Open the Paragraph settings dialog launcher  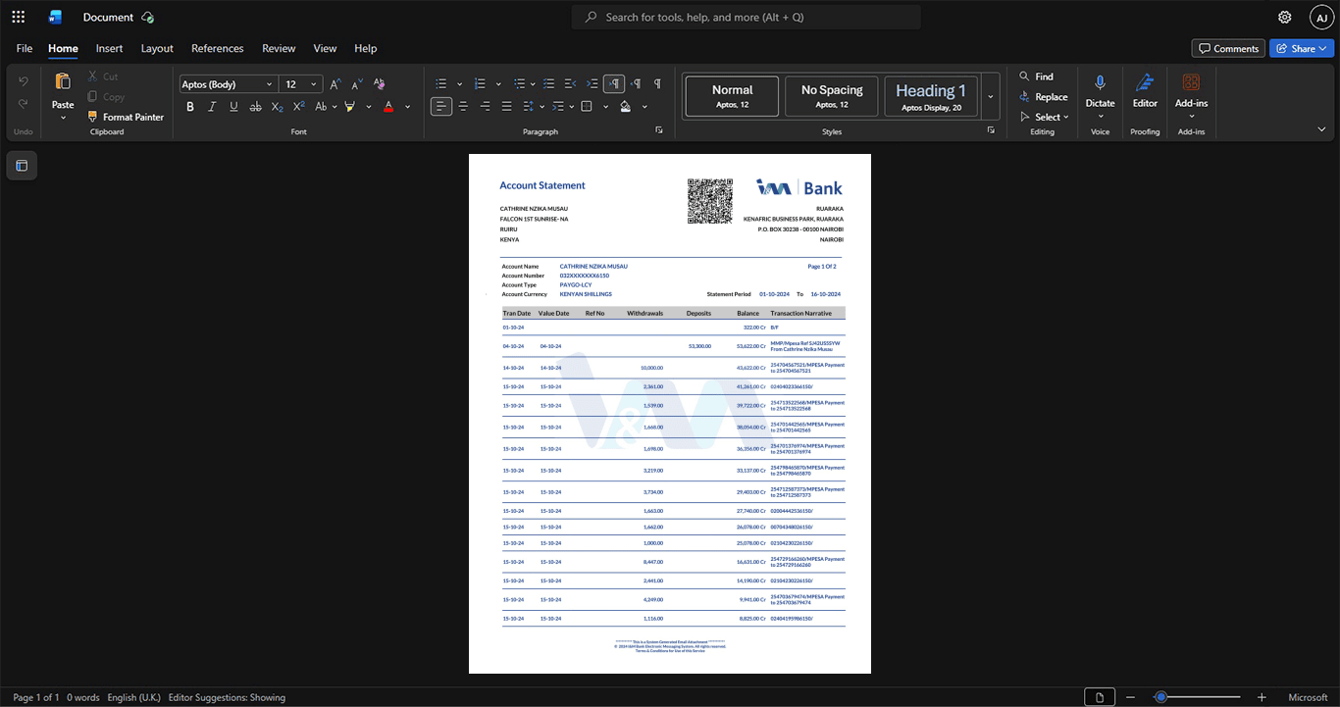point(659,130)
